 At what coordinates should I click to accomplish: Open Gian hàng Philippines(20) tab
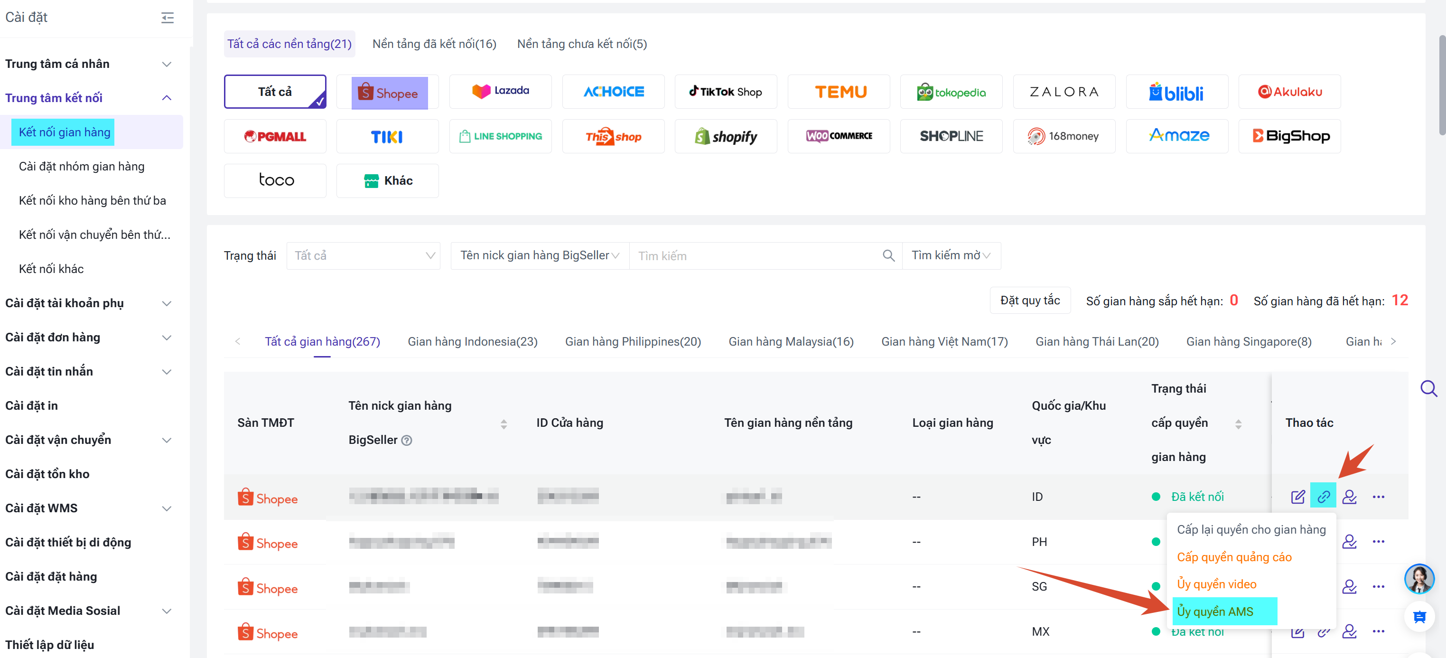[633, 342]
